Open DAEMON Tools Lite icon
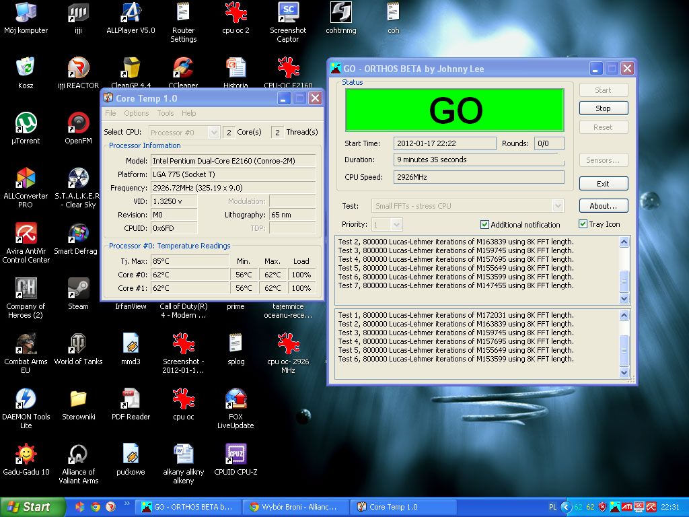The width and height of the screenshot is (689, 517). [26, 399]
